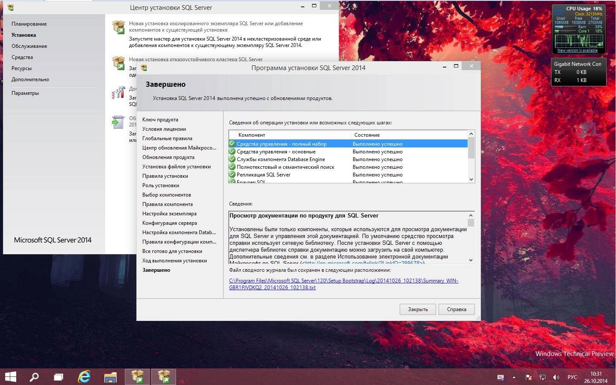Select the Репликация SQL Server row
Image resolution: width=616 pixels, height=385 pixels.
point(348,175)
